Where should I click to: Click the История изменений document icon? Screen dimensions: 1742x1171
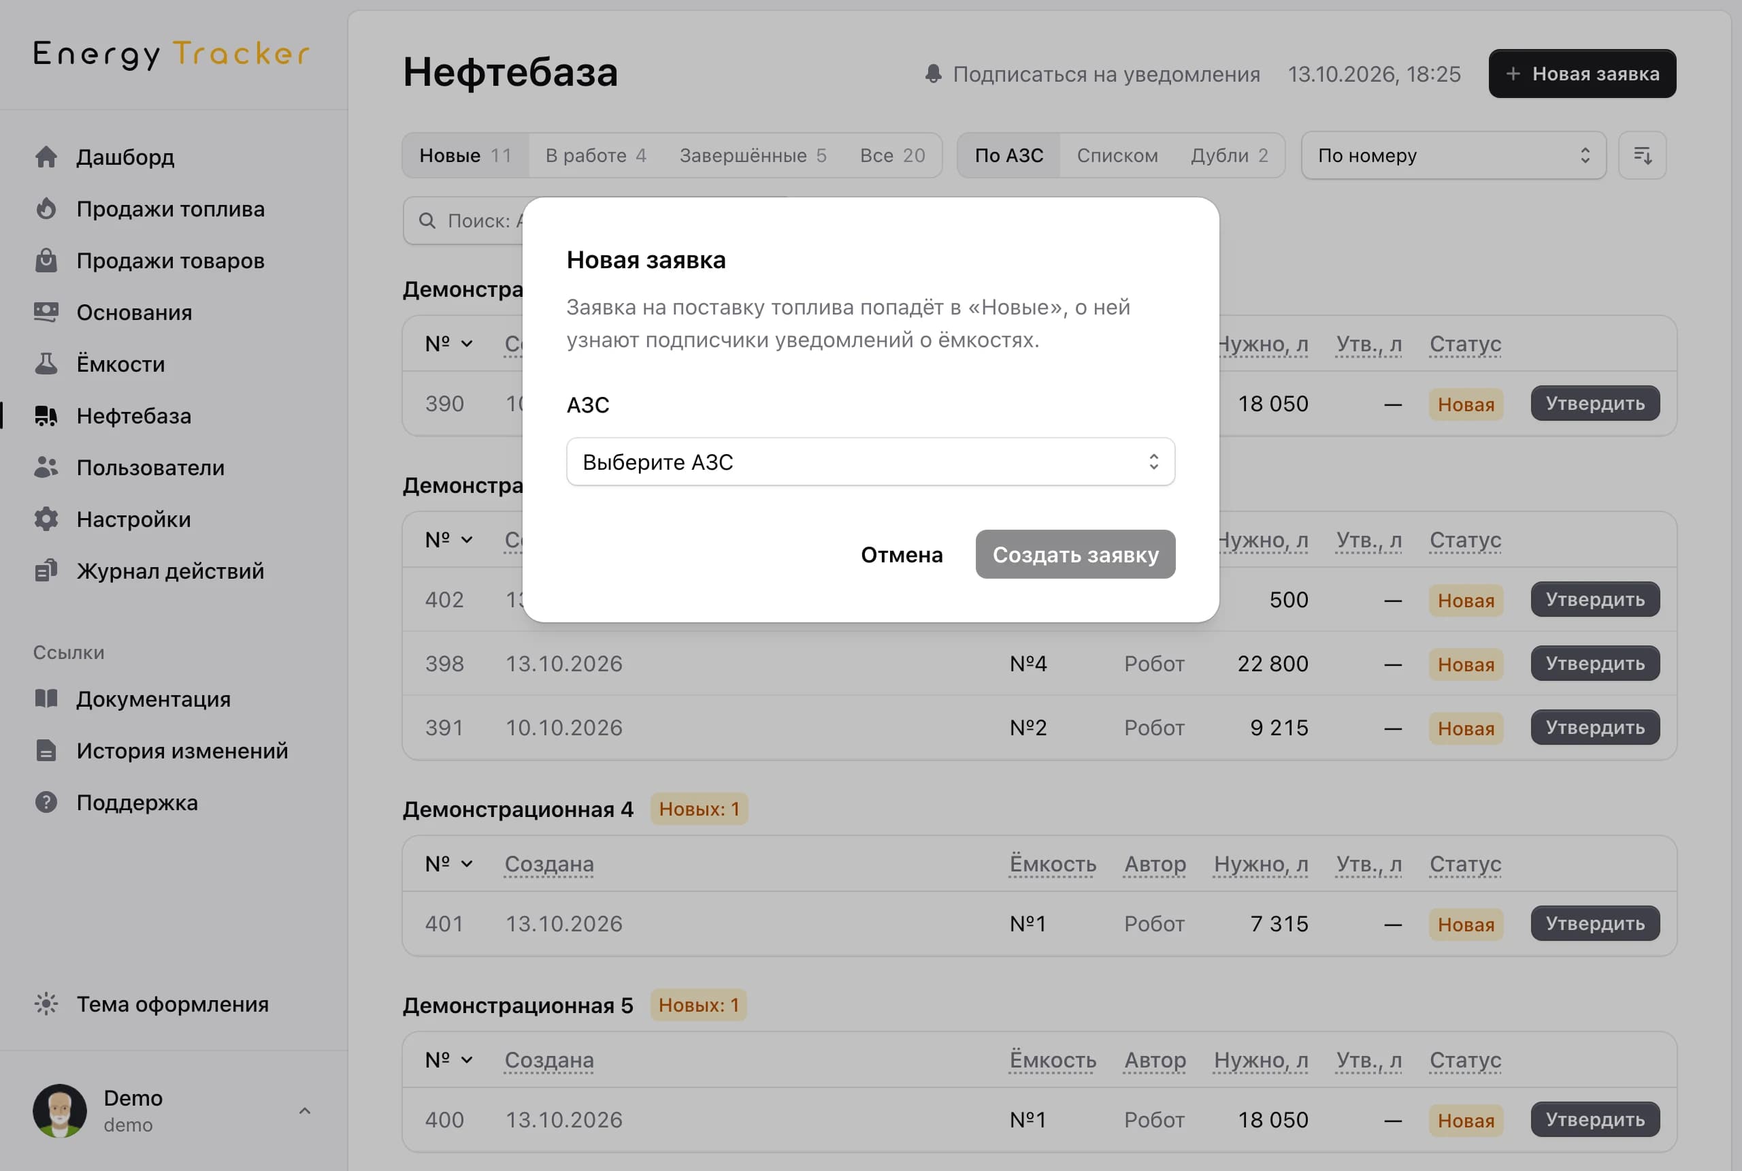click(46, 750)
